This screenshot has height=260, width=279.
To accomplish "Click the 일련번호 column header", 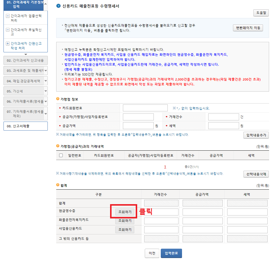I will click(75, 156).
